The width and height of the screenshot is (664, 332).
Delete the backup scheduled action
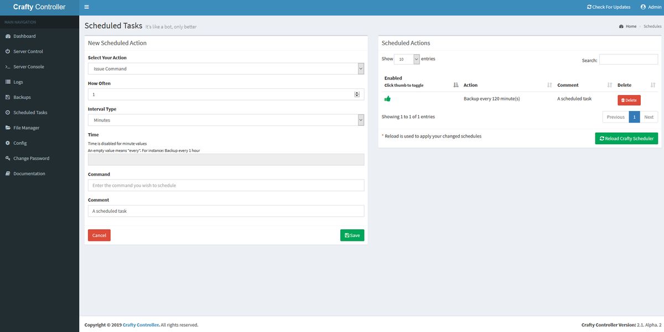629,99
